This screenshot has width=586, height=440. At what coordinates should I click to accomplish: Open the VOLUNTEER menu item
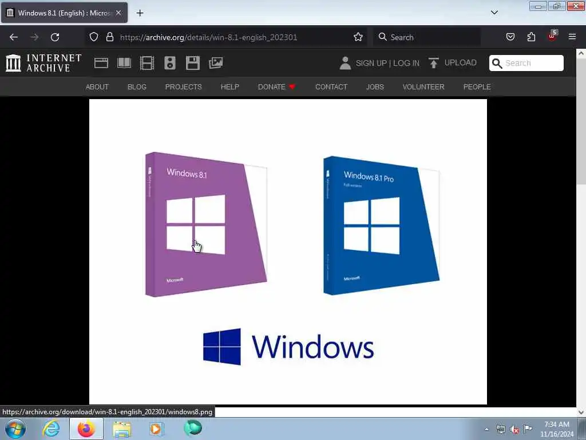click(423, 87)
